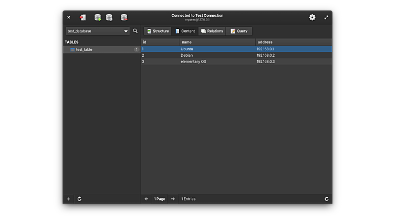Click the add database icon with green plus
Image resolution: width=395 pixels, height=222 pixels.
pyautogui.click(x=98, y=17)
